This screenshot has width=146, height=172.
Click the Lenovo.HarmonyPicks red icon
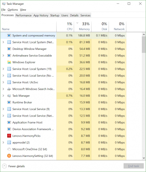click(9, 136)
